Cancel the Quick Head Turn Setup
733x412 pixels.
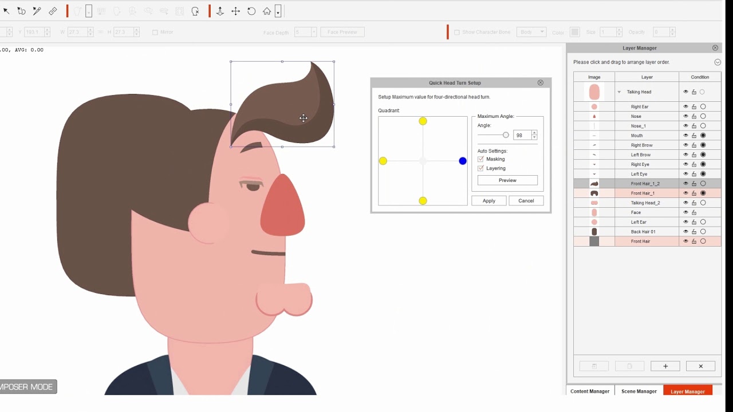526,201
